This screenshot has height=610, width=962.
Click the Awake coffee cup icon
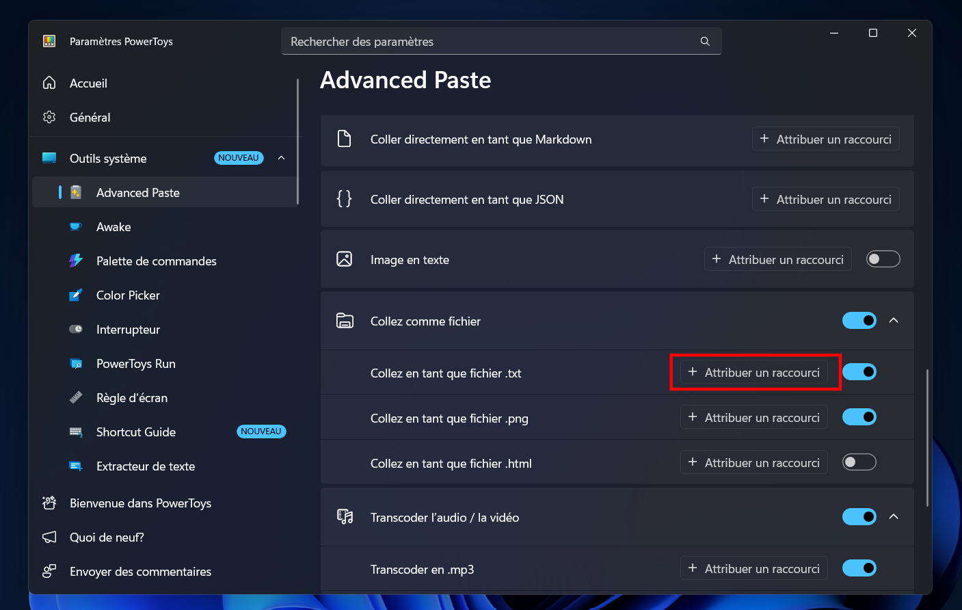click(x=76, y=226)
